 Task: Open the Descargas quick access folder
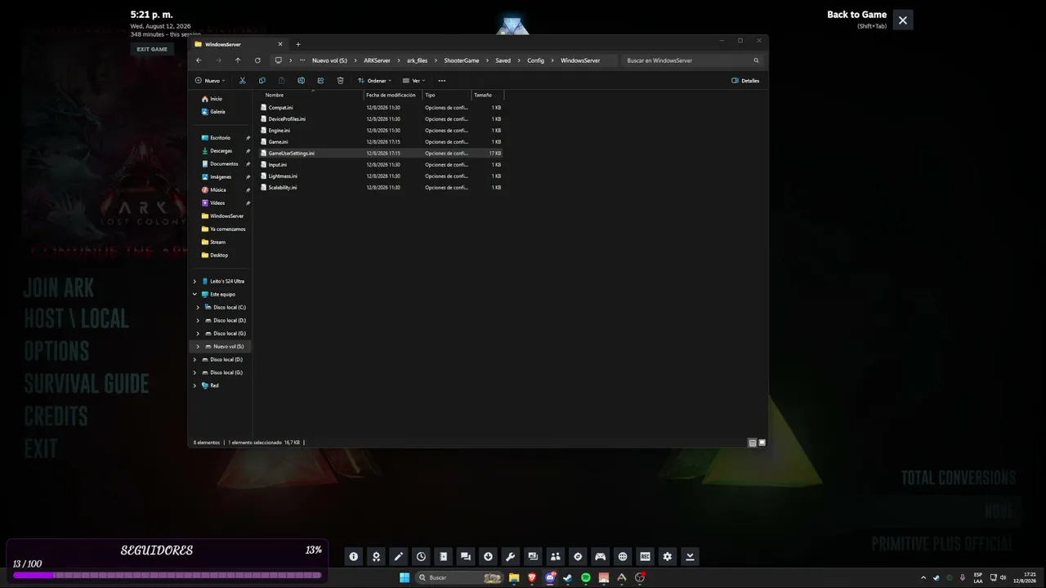(221, 151)
